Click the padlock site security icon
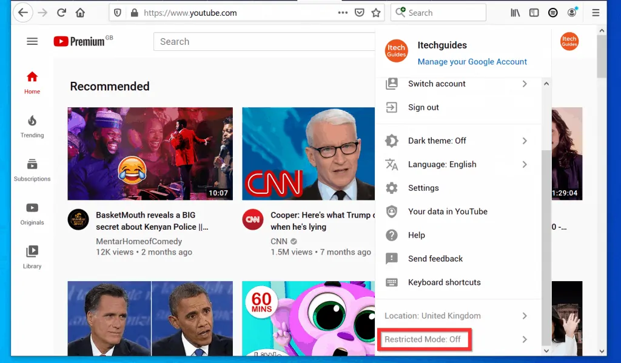This screenshot has height=363, width=621. (x=134, y=13)
